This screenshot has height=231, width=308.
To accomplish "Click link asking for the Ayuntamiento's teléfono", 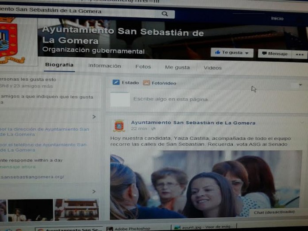I will click(43, 147).
